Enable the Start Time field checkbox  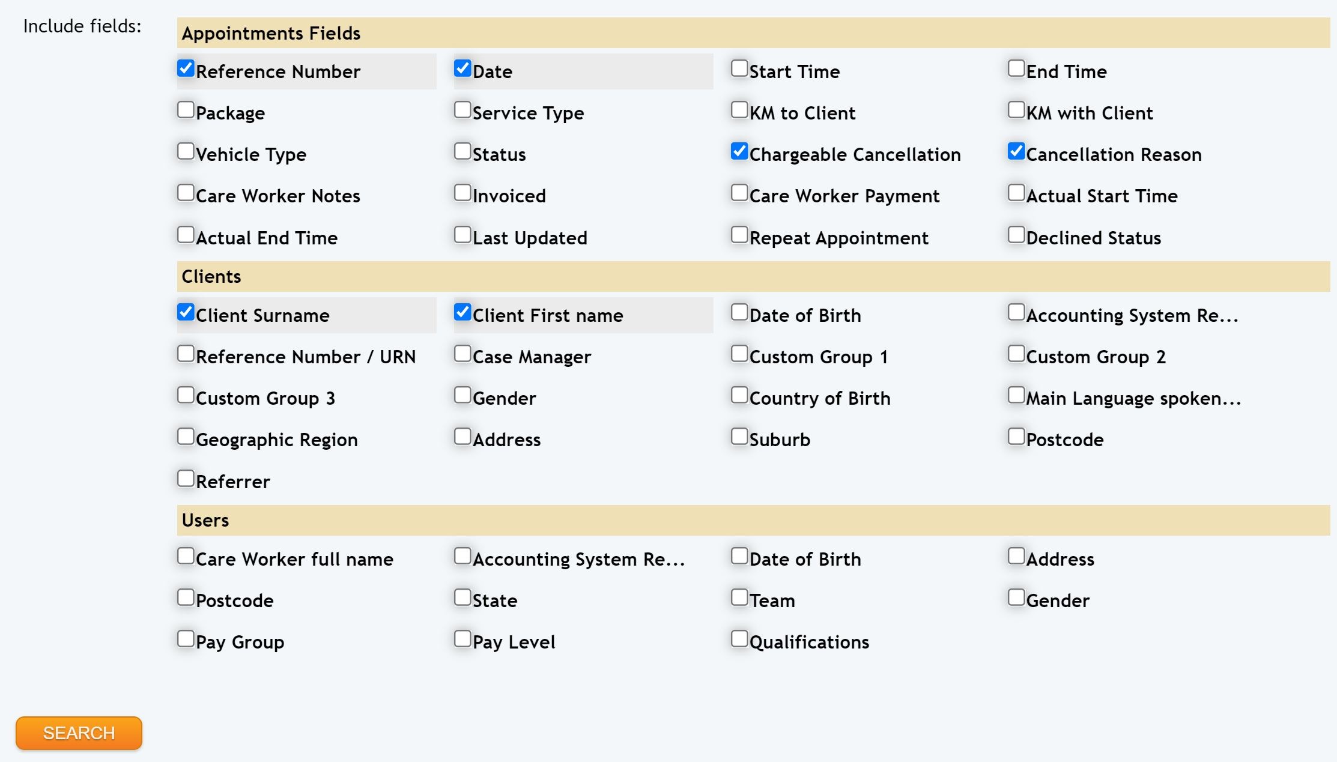point(739,68)
